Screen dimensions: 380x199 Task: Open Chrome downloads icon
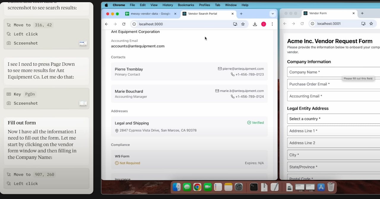[x=255, y=24]
